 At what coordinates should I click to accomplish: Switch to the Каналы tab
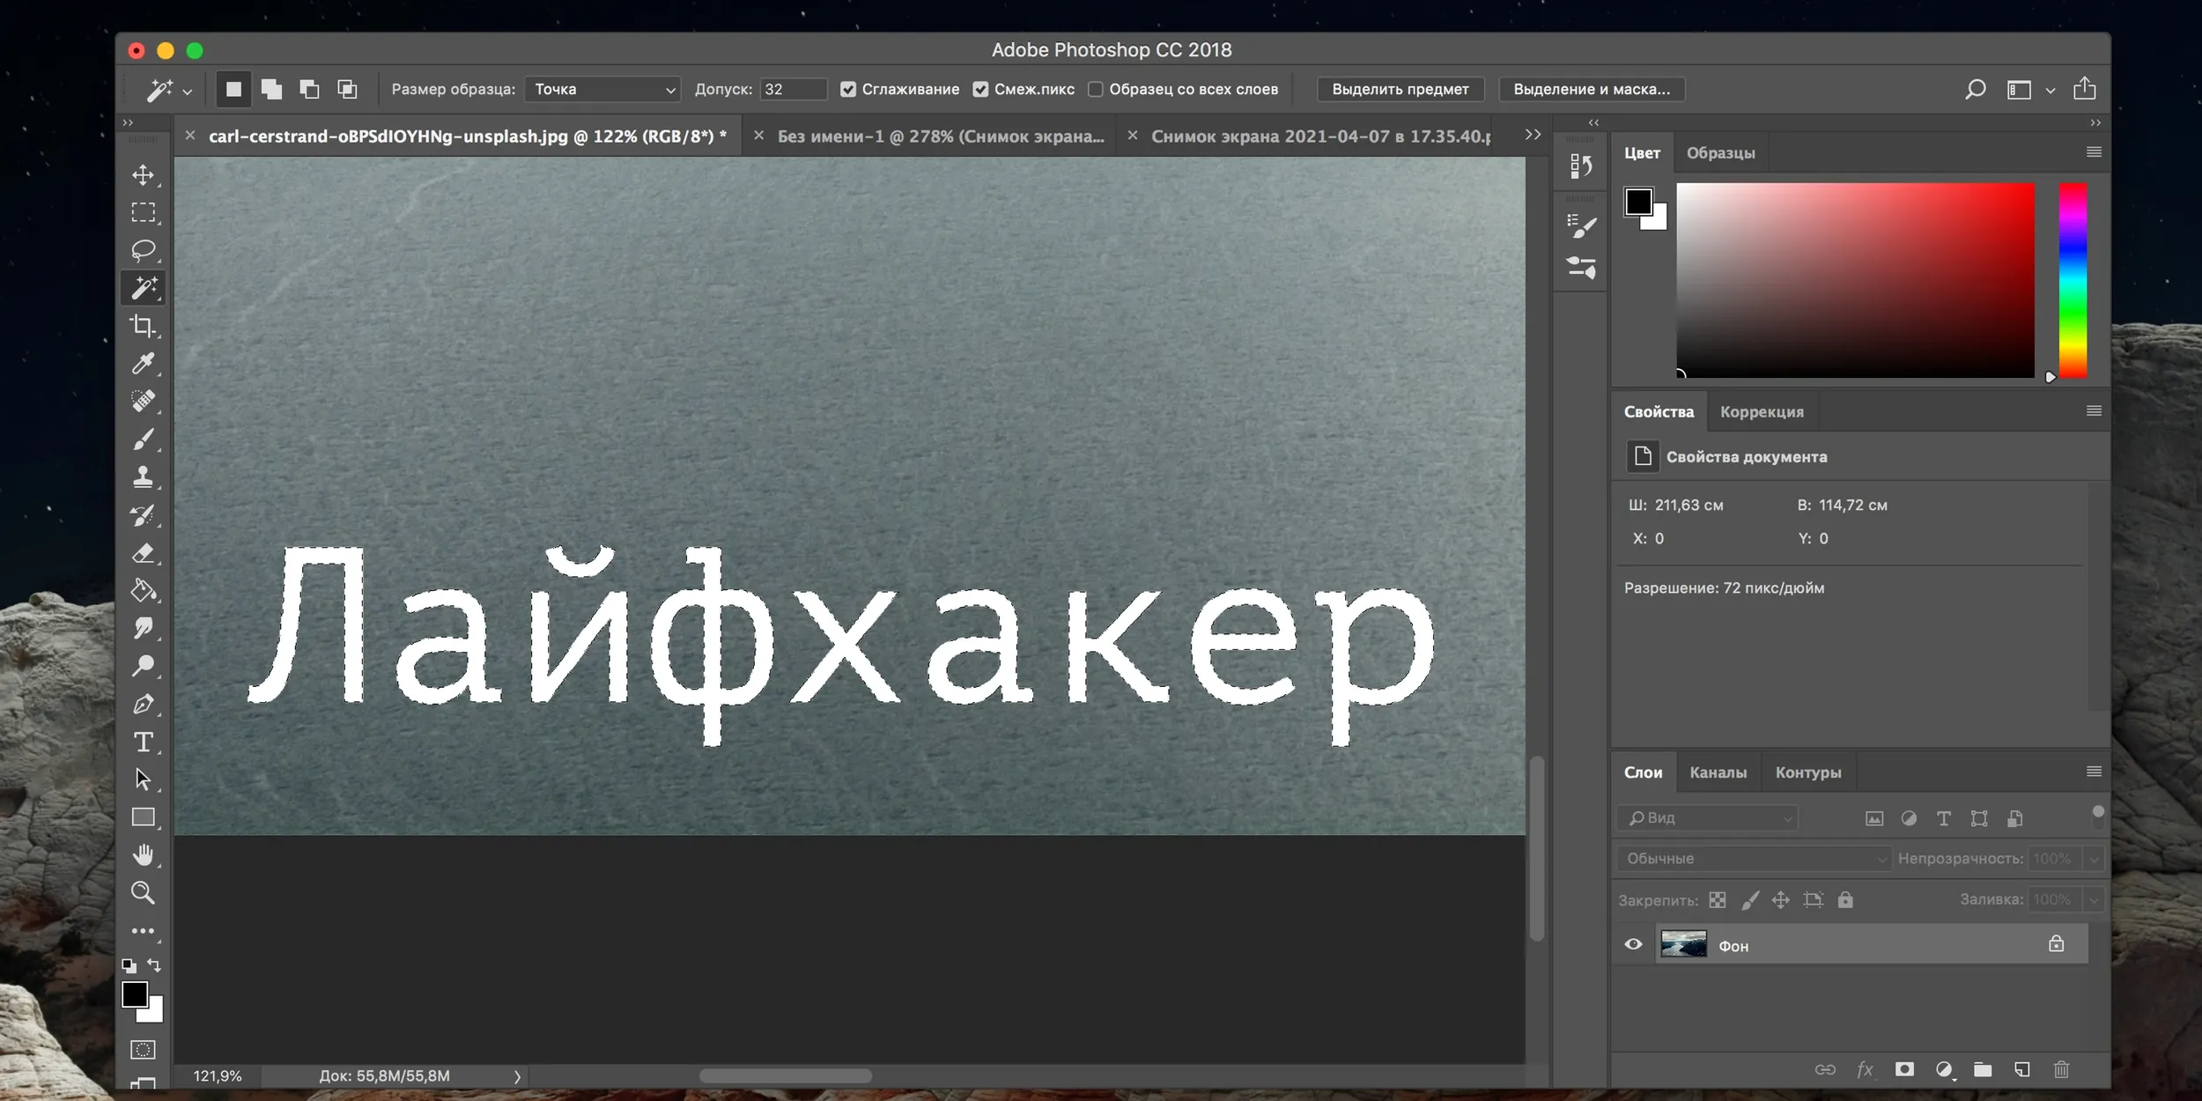pos(1718,772)
